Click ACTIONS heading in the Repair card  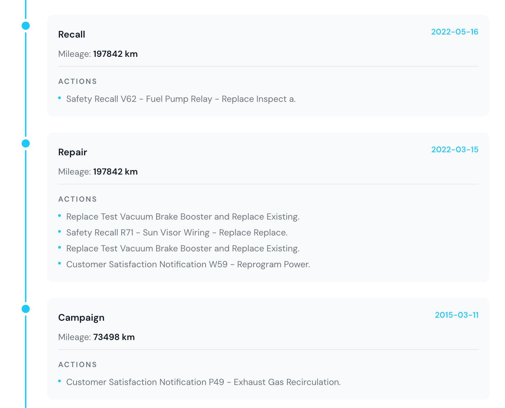point(78,199)
